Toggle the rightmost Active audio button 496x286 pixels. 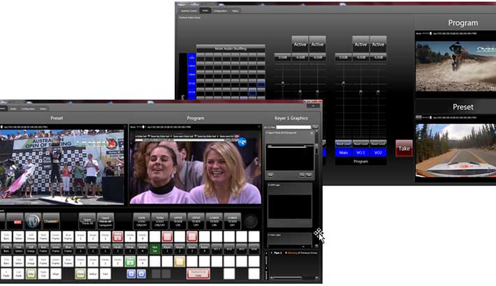378,44
